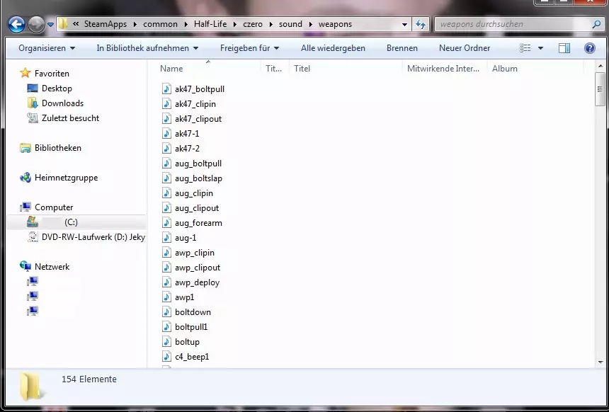Click the audio icon of ak47_boltpull

point(166,89)
